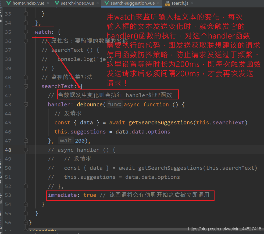Image resolution: width=264 pixels, height=234 pixels.
Task: Click the closing brace on line 54
Action: pyautogui.click(x=43, y=204)
